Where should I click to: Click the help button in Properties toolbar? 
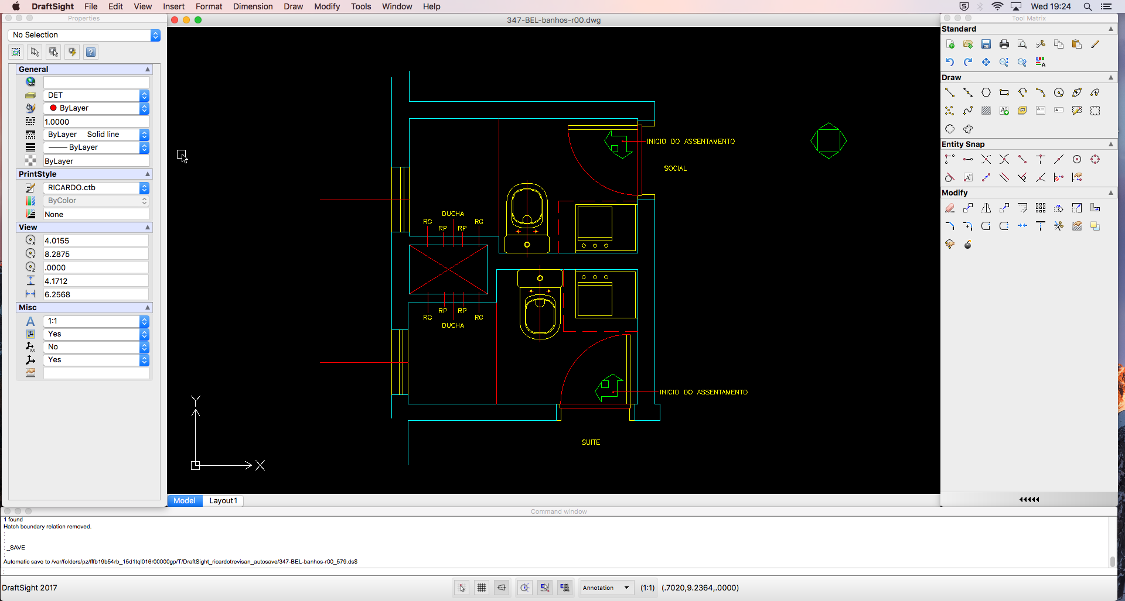(x=91, y=52)
